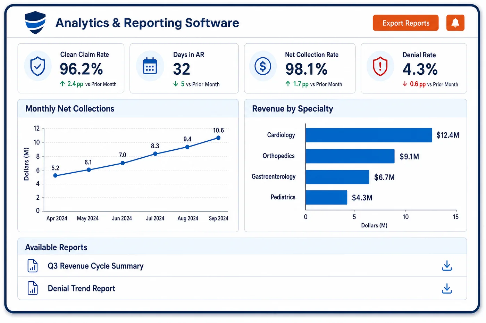Click the Denial Rate alert shield icon
This screenshot has height=323, width=486.
click(x=380, y=66)
